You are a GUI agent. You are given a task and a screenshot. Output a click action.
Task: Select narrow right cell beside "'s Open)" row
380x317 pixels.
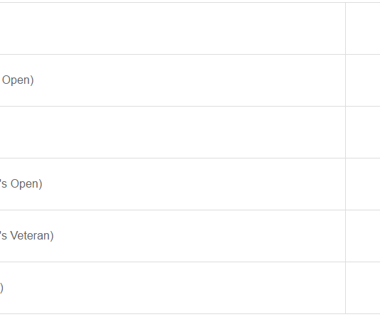[363, 184]
